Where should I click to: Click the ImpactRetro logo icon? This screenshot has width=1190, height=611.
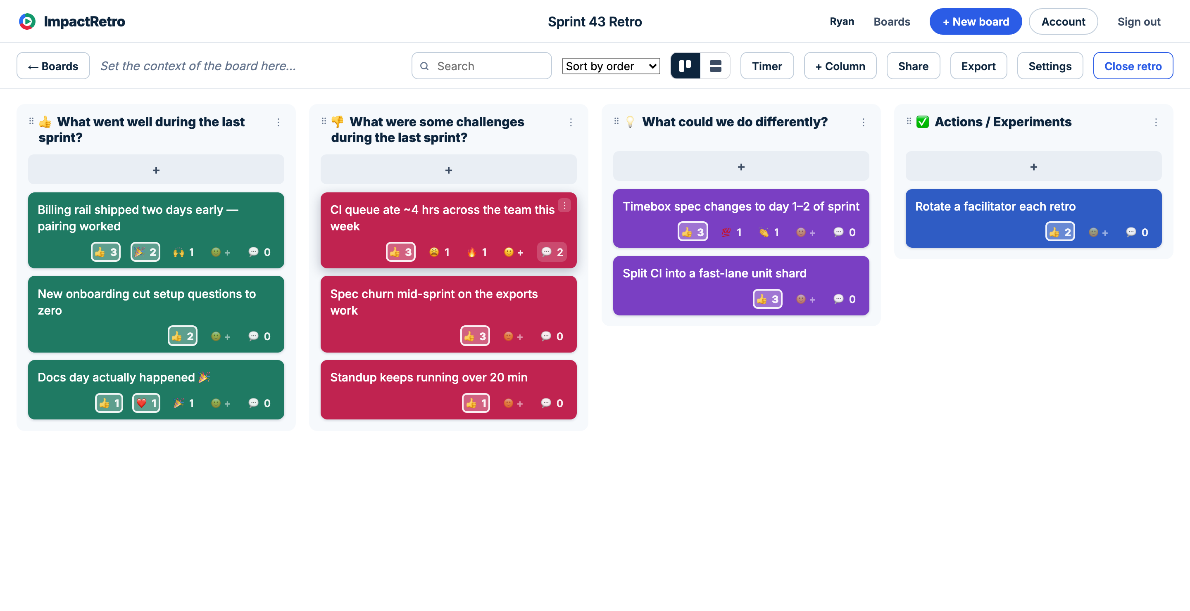coord(27,22)
